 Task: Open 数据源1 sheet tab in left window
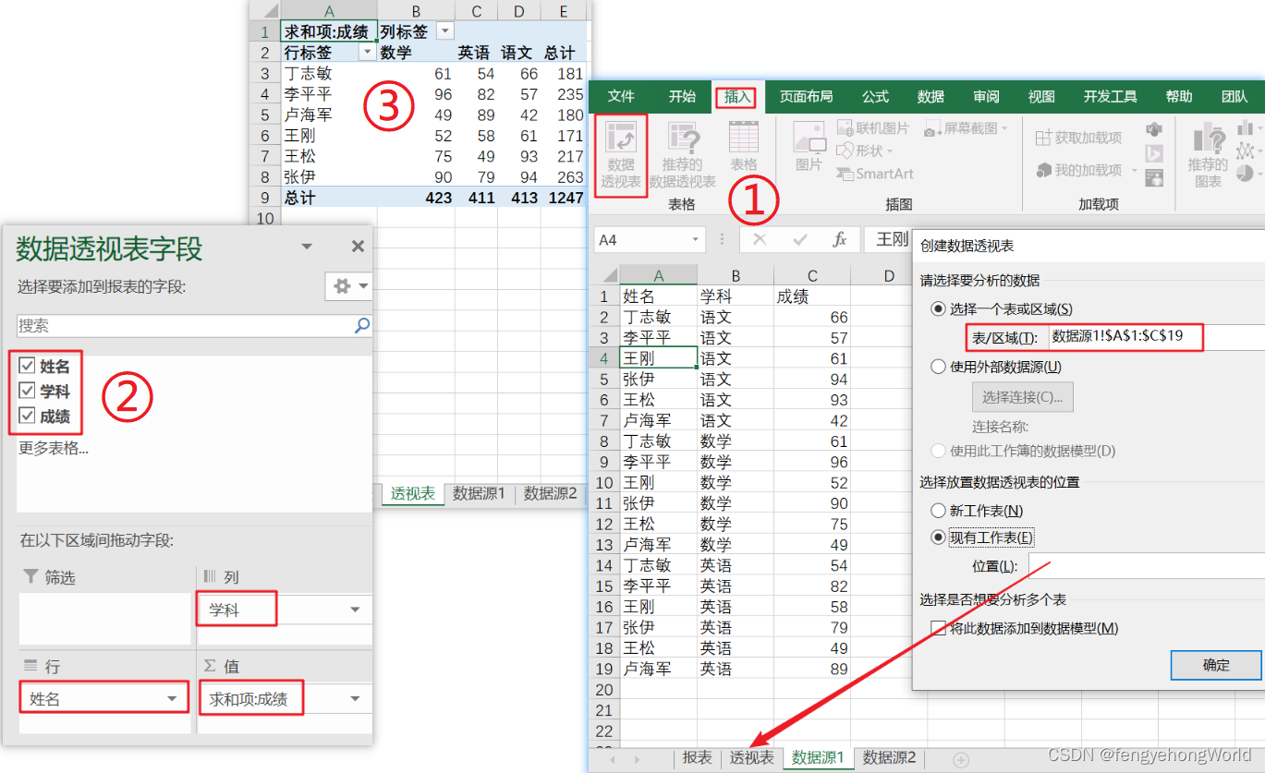[479, 494]
